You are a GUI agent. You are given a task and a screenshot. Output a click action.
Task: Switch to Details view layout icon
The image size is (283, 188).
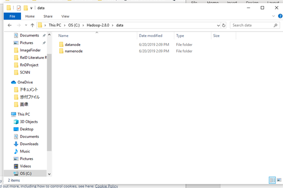click(272, 180)
